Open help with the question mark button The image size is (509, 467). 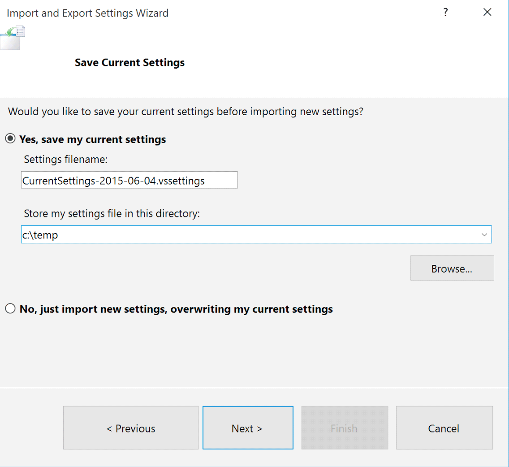(445, 13)
